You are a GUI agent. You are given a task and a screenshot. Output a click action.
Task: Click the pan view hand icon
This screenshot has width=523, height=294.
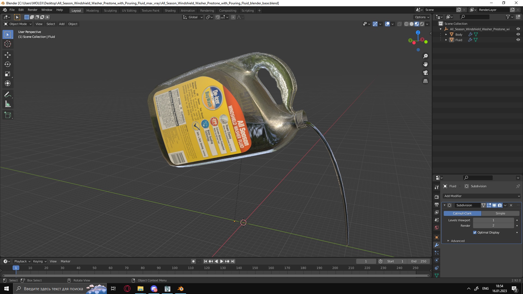425,65
